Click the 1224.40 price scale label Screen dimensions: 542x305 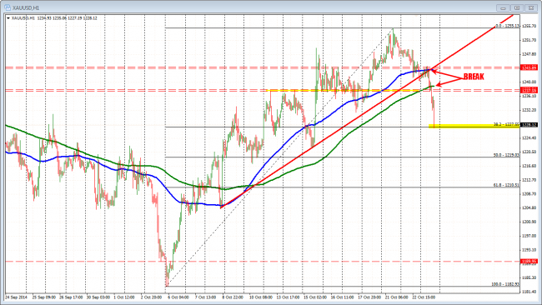(x=529, y=137)
